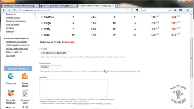Open Часто задаваемые вопросы link
The image size is (194, 109).
coord(18,45)
